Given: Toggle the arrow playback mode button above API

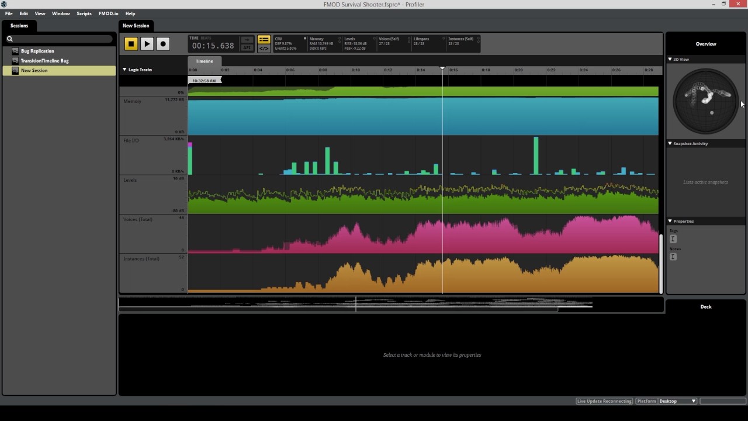Looking at the screenshot, I should (247, 40).
